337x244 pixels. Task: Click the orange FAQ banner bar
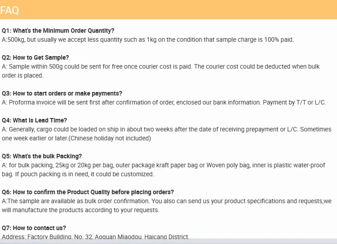click(168, 10)
